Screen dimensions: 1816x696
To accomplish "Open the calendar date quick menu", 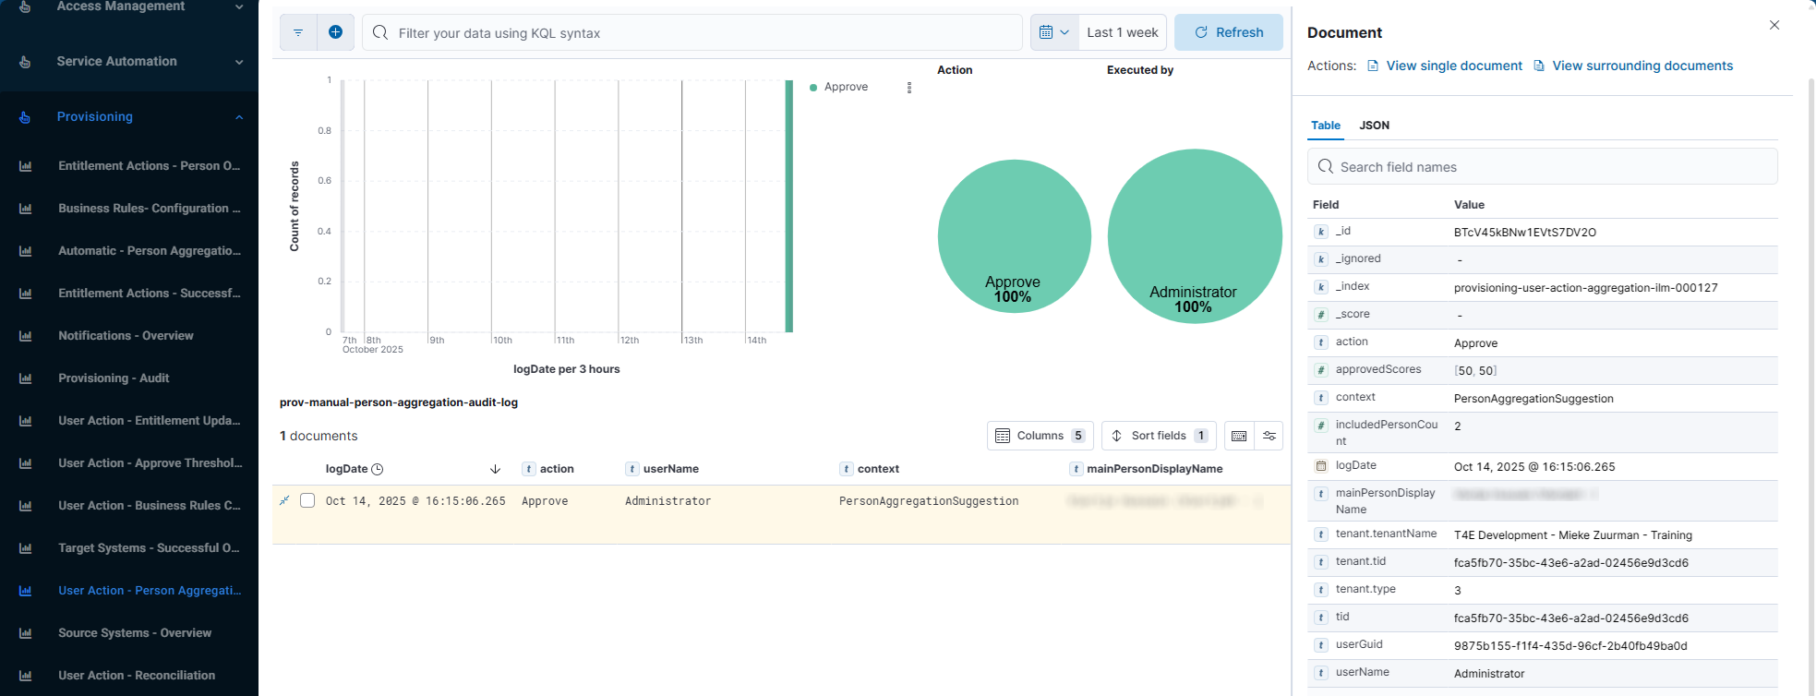I will click(x=1054, y=32).
